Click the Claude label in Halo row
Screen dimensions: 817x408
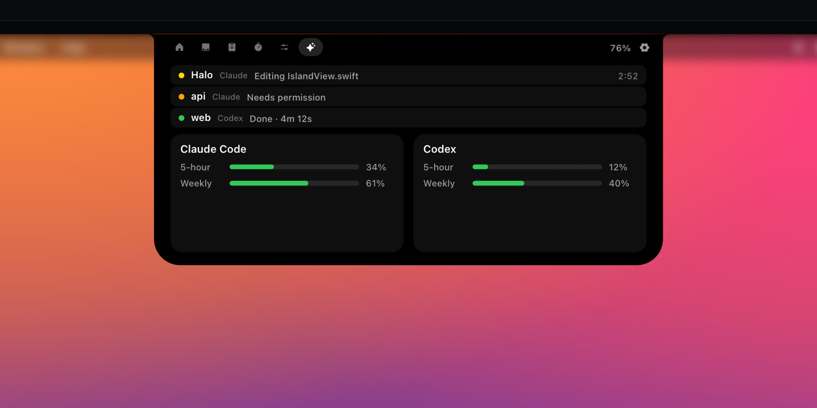pyautogui.click(x=233, y=75)
